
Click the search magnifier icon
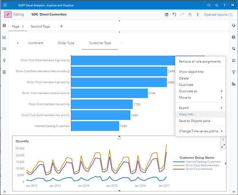coord(209,5)
